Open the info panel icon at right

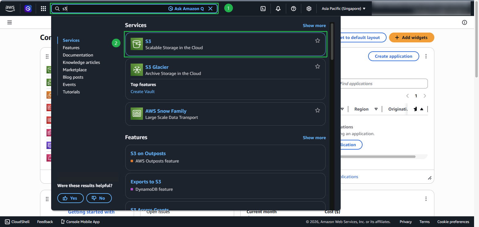(465, 22)
